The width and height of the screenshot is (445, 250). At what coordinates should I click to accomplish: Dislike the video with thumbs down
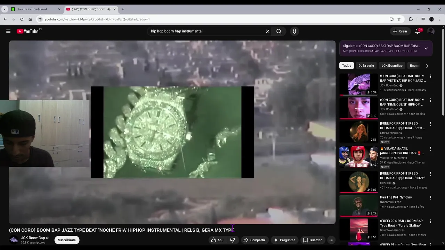[233, 240]
